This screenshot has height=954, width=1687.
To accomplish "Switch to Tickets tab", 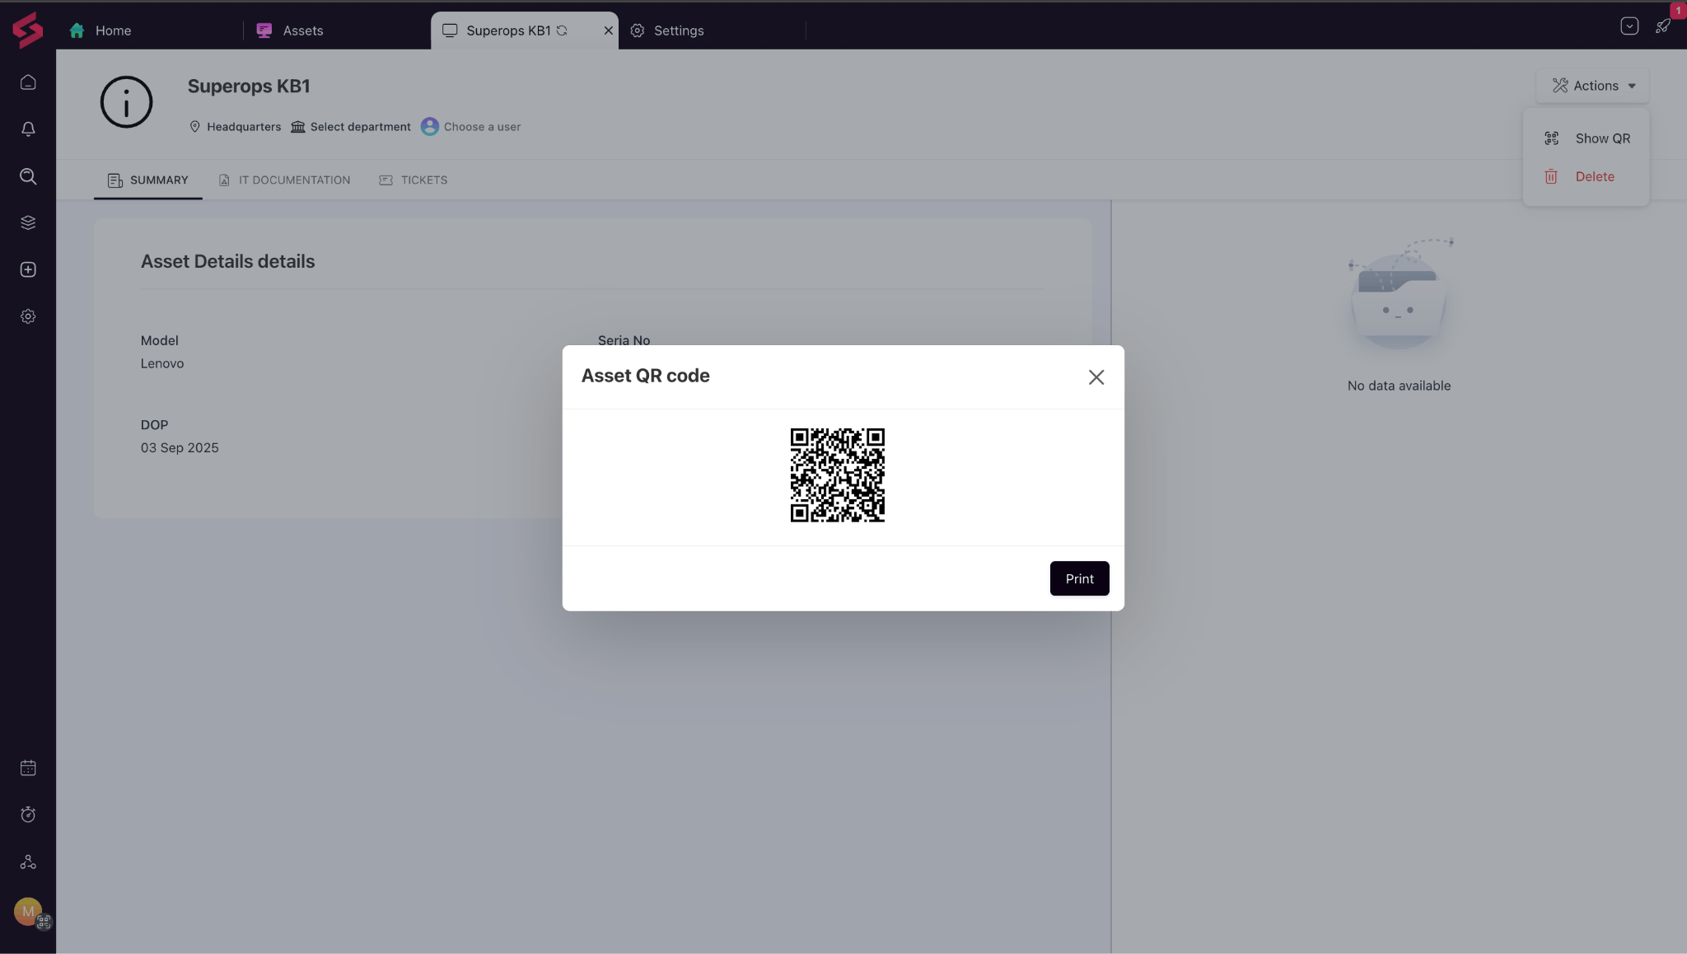I will coord(423,180).
